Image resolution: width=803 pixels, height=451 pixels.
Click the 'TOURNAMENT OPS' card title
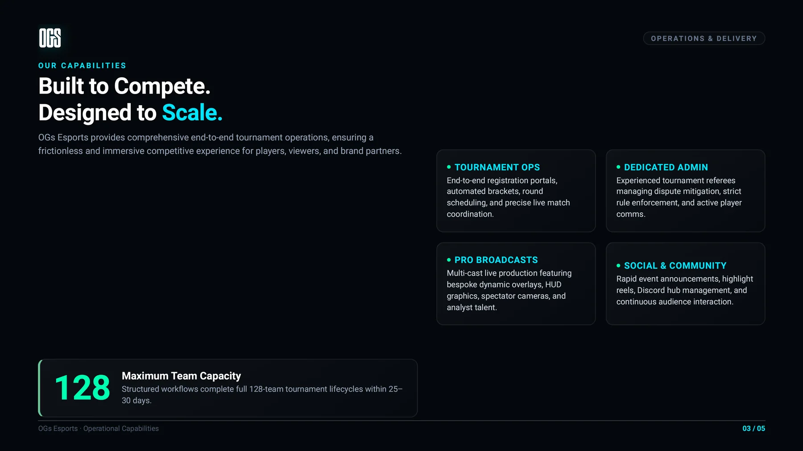tap(497, 167)
